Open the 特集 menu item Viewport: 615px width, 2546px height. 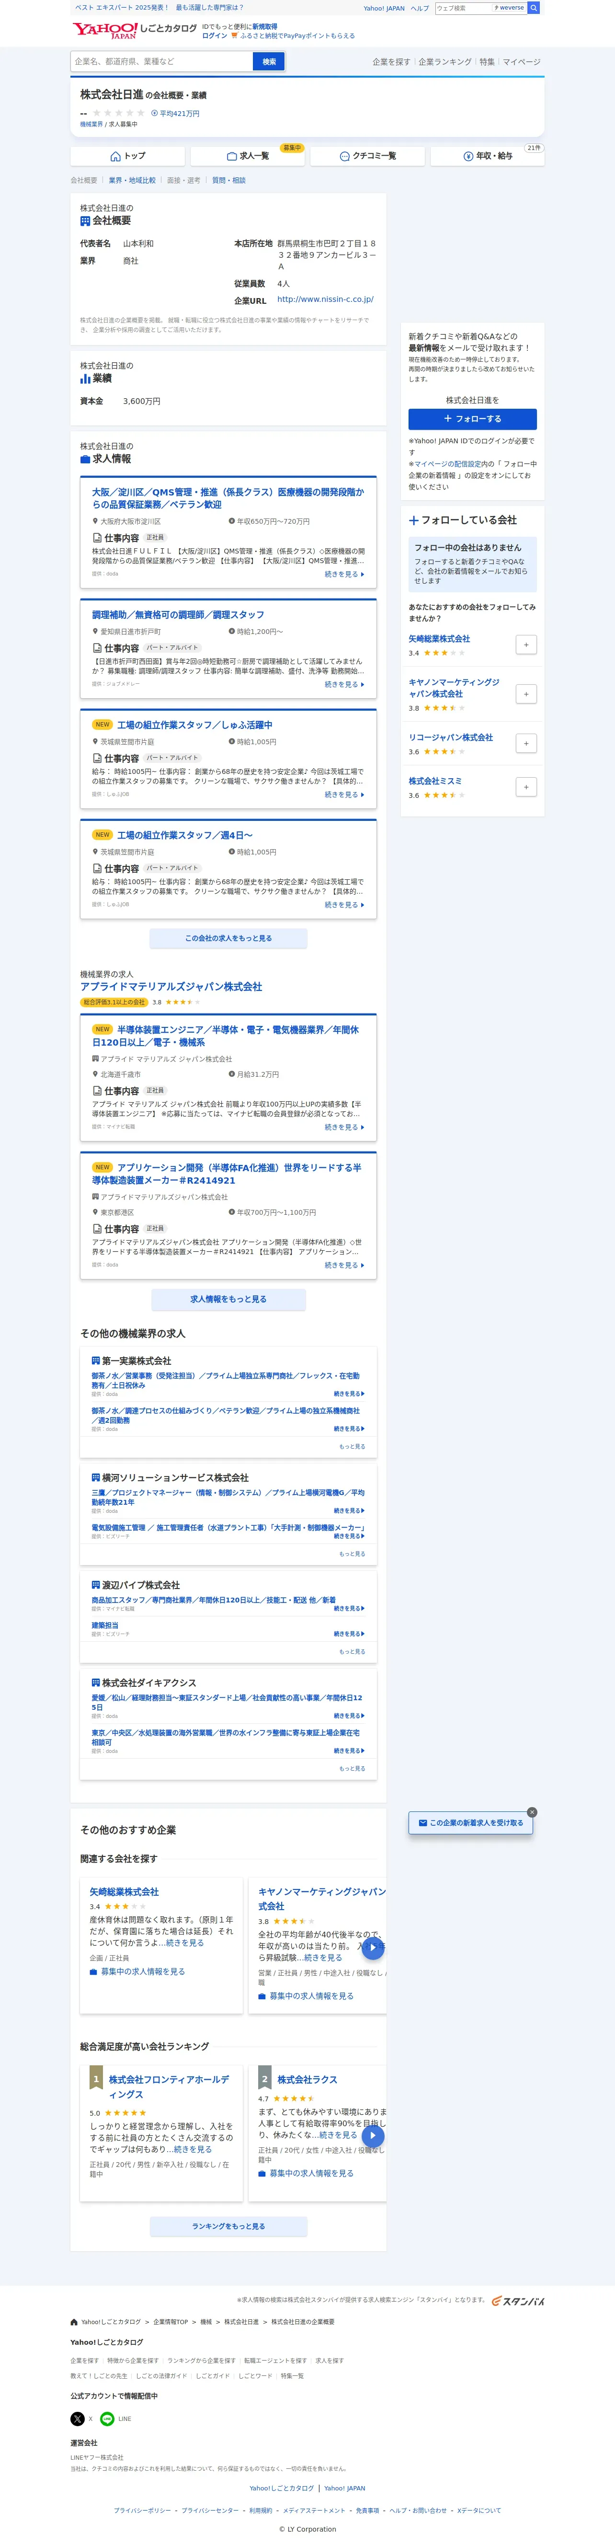[487, 61]
